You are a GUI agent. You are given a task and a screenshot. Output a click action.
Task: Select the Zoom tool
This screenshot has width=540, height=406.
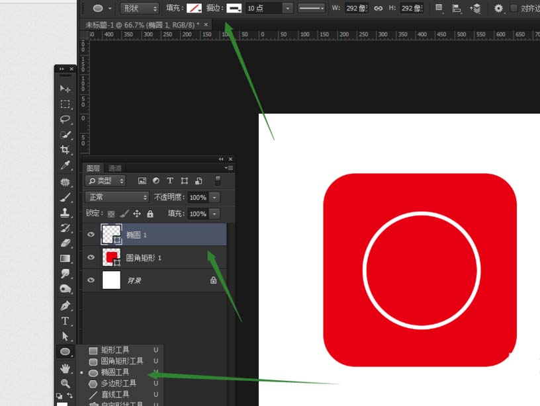tap(65, 383)
